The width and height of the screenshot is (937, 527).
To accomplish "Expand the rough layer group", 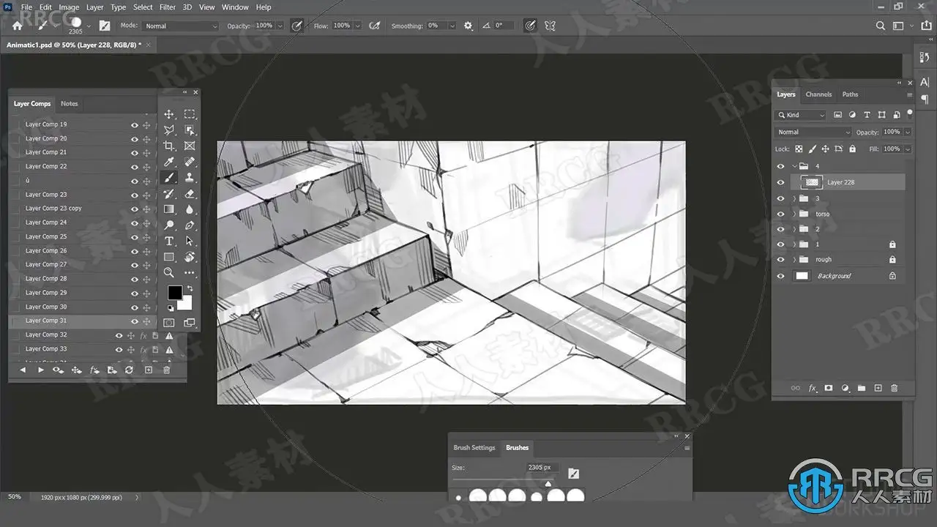I will coord(794,259).
